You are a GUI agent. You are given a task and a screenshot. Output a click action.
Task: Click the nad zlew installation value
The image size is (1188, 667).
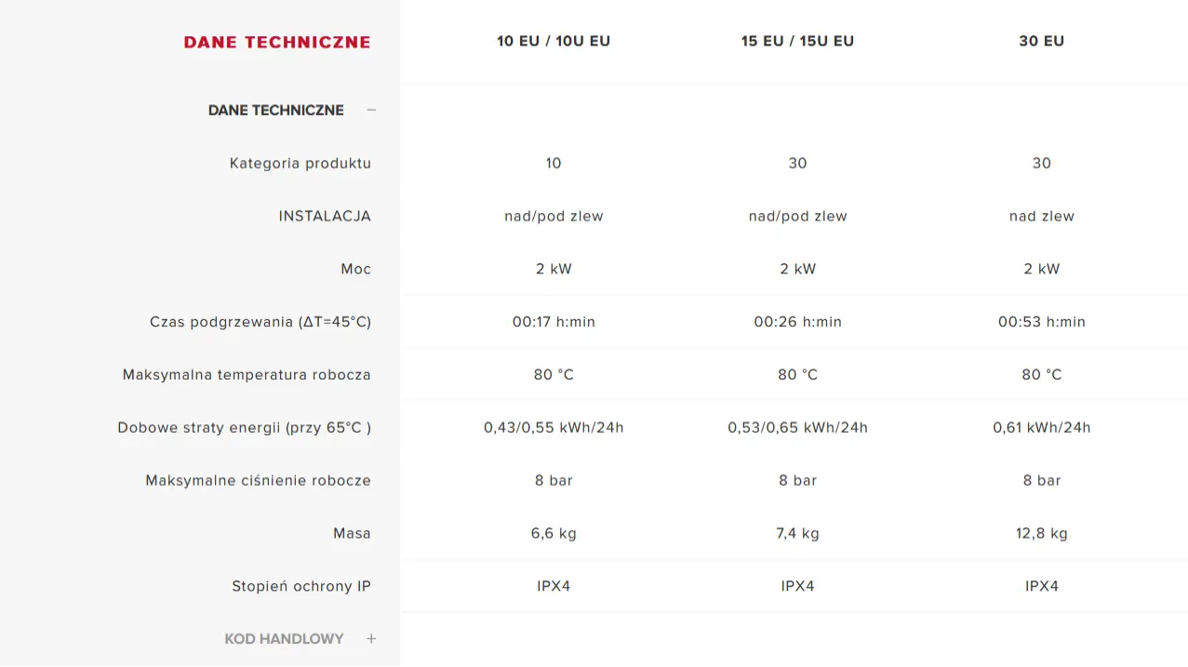coord(1042,216)
